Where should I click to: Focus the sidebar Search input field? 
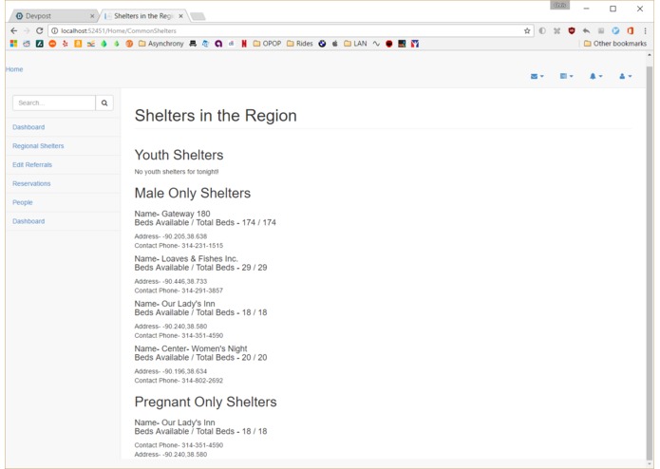coord(54,103)
